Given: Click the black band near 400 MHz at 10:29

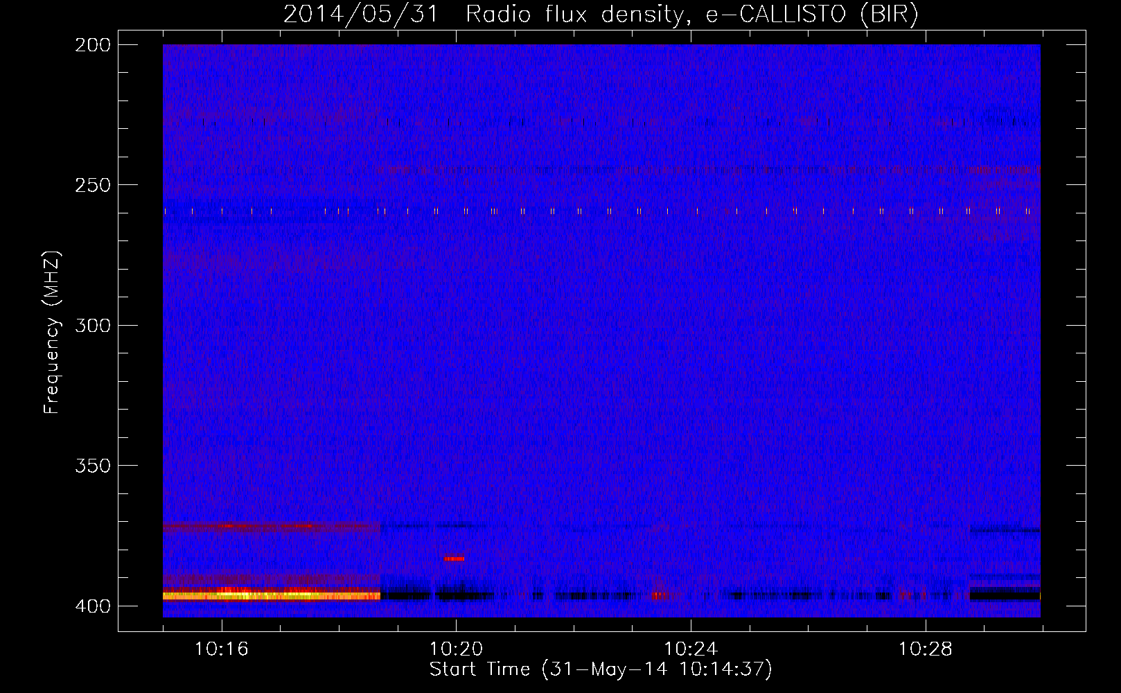Looking at the screenshot, I should (x=1005, y=595).
